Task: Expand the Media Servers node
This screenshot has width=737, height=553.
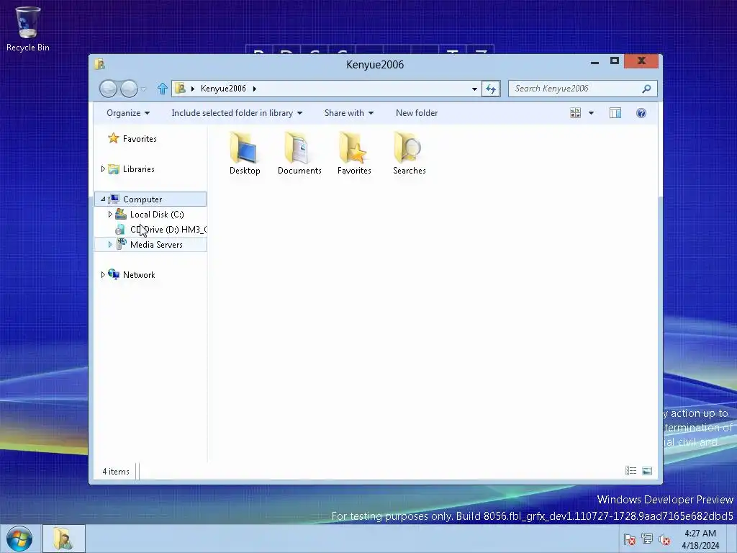Action: tap(110, 245)
